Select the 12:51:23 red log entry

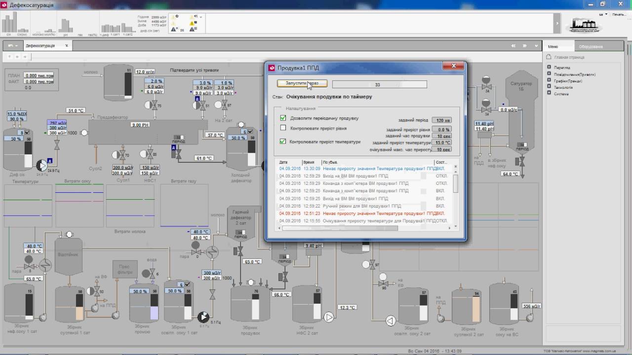[362, 213]
